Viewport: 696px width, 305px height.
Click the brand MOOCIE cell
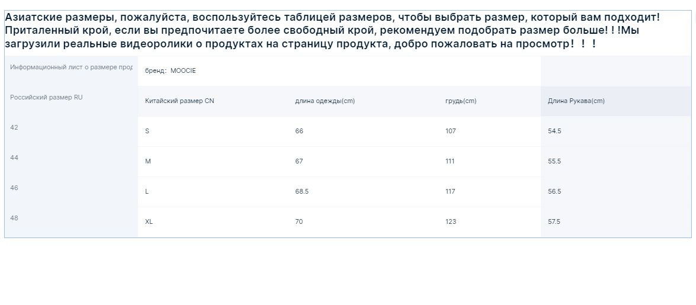(339, 71)
